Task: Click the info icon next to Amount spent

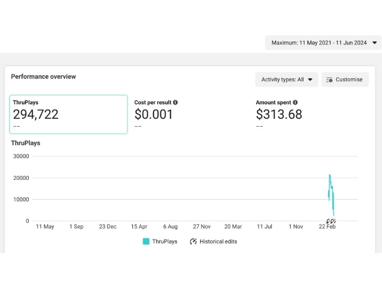Action: (296, 102)
